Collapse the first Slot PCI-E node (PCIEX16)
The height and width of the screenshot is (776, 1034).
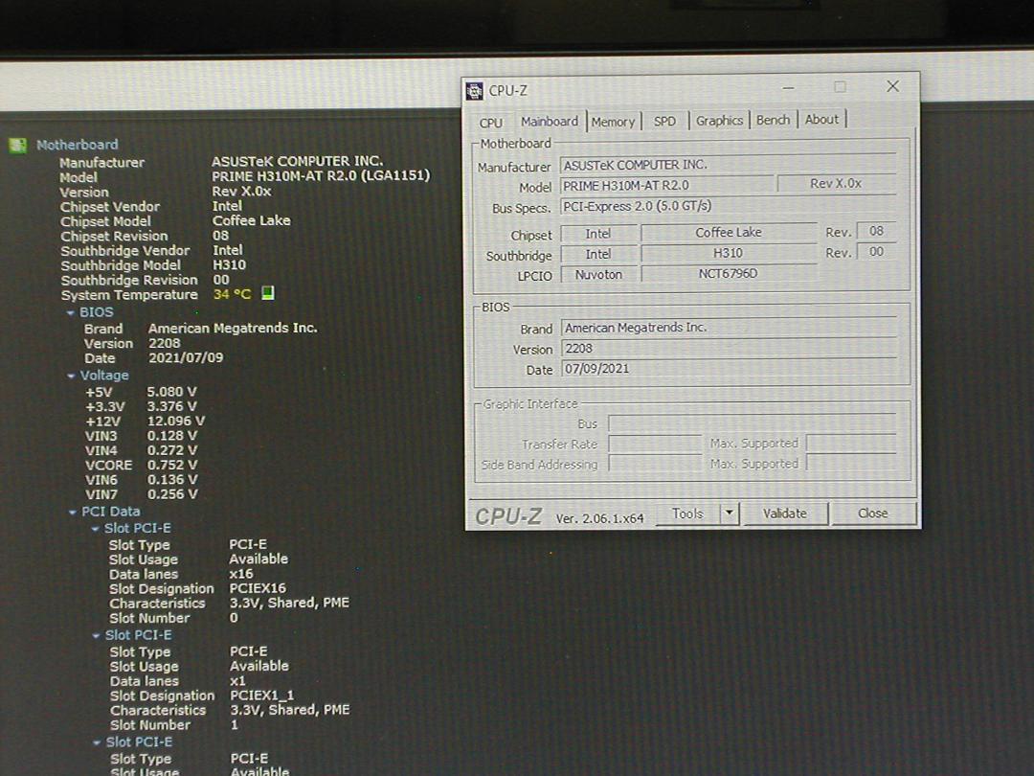[96, 529]
